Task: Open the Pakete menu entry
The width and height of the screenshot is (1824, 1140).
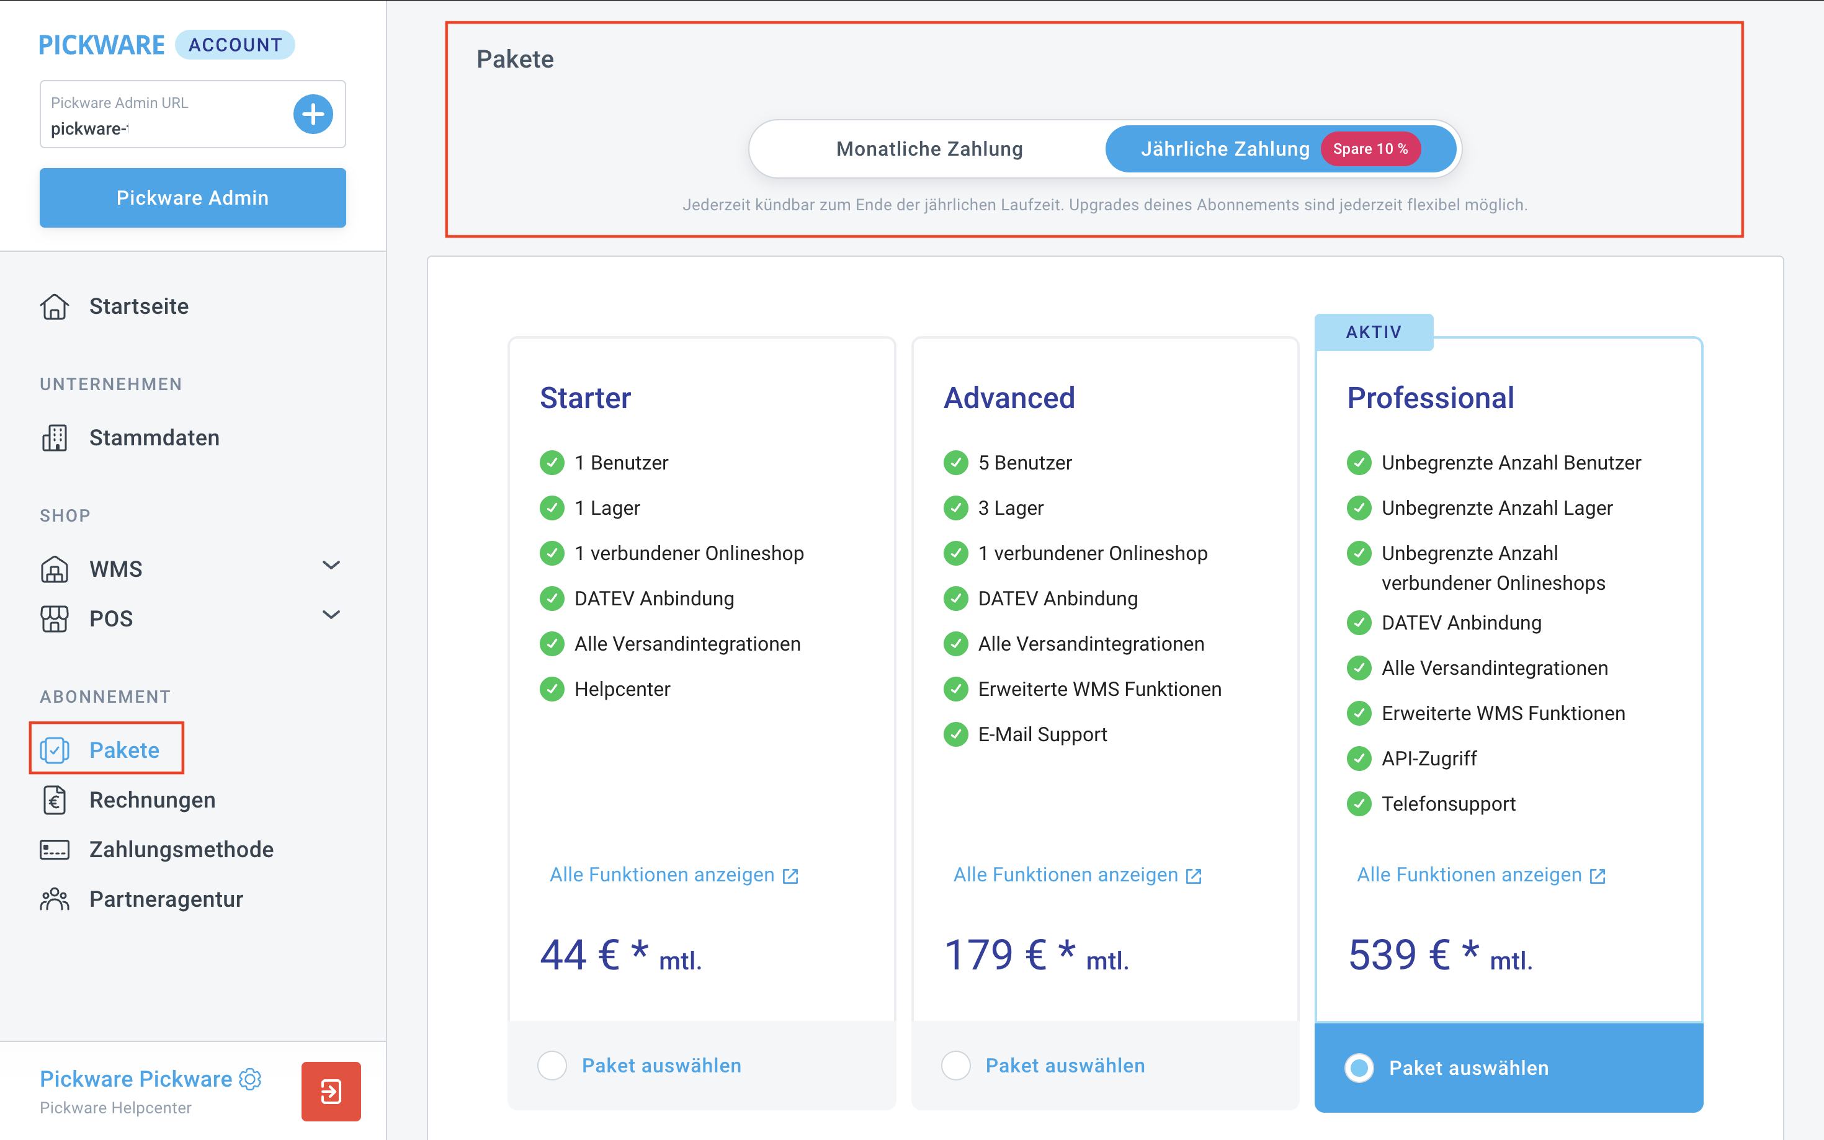Action: [123, 749]
